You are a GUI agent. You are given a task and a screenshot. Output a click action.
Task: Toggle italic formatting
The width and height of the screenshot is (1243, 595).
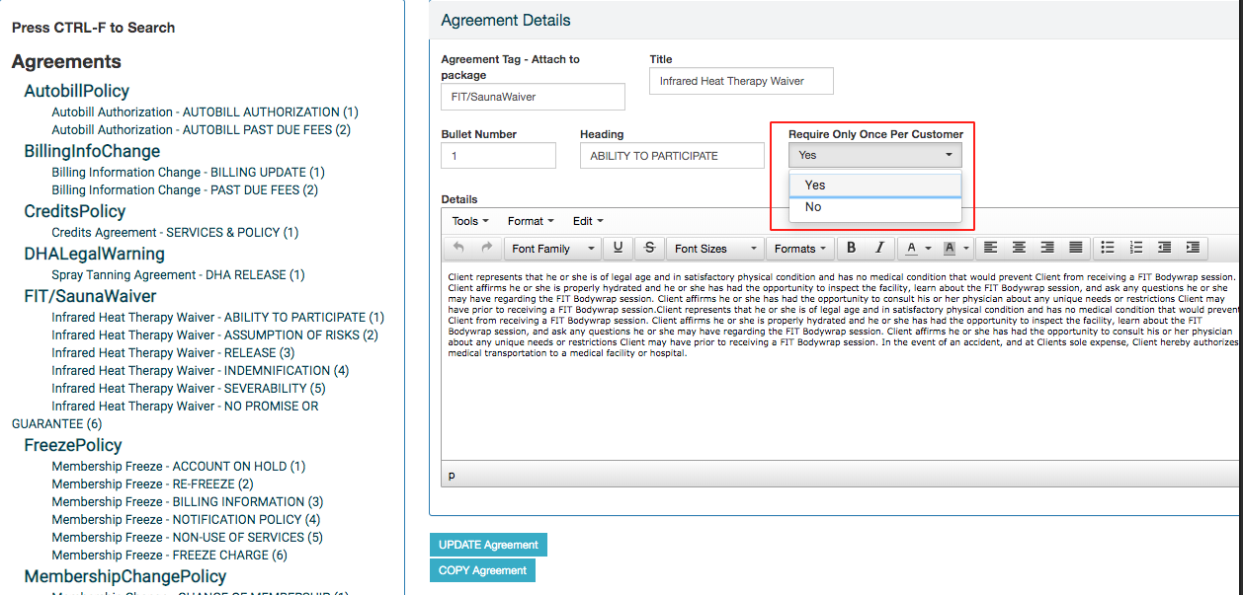pyautogui.click(x=879, y=248)
